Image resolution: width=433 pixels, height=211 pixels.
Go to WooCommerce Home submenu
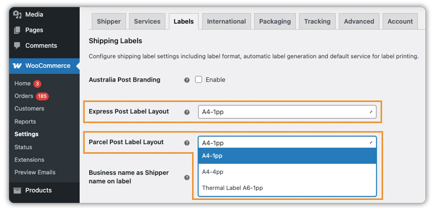point(23,83)
